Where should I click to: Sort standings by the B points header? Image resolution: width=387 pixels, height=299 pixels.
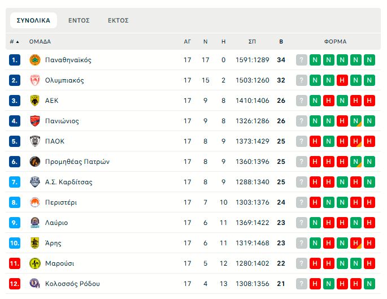pos(281,41)
